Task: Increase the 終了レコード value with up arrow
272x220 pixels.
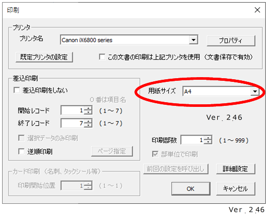Action: 88,121
